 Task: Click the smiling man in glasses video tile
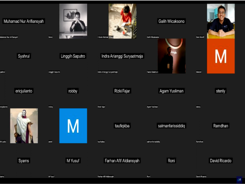(x=221, y=21)
